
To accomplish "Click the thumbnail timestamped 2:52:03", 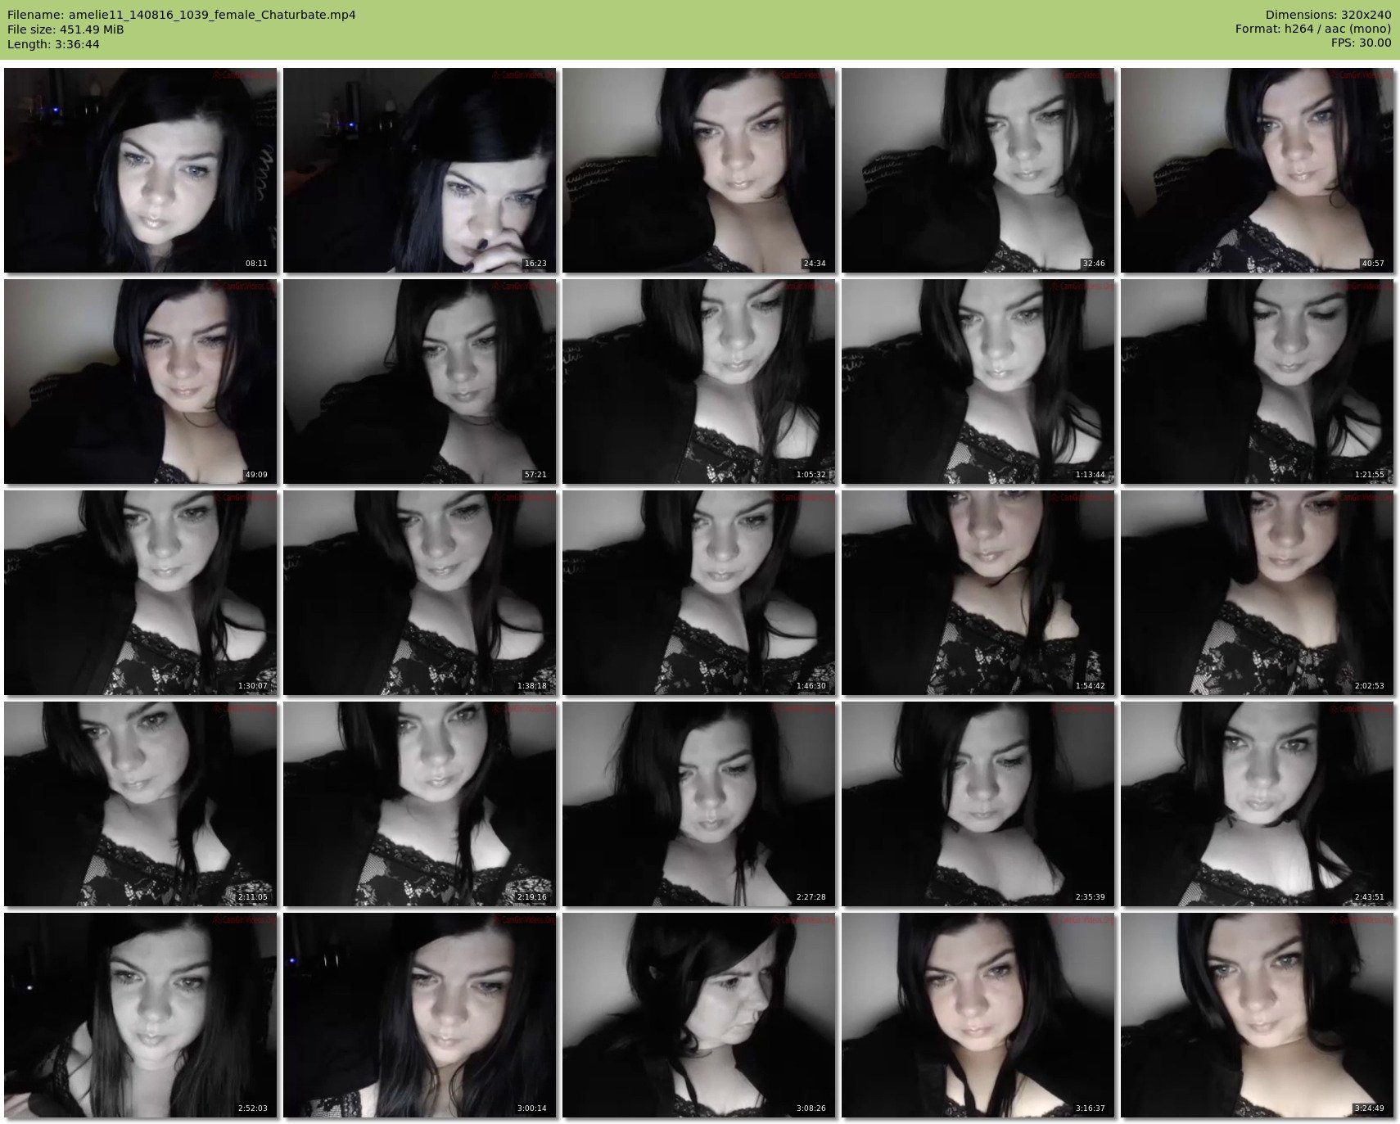I will point(141,1015).
